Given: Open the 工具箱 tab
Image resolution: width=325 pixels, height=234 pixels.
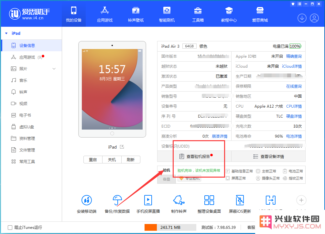Looking at the screenshot, I should pyautogui.click(x=198, y=14).
